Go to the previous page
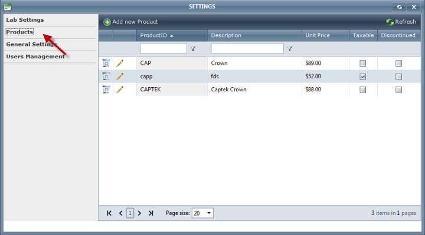The width and height of the screenshot is (425, 235). click(120, 213)
